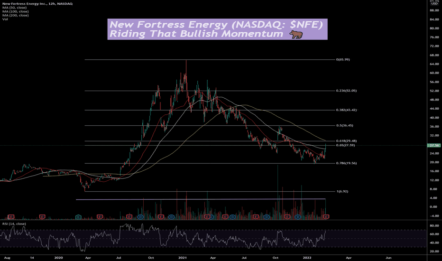
Task: Click the bear emoji in the title banner
Action: click(x=296, y=35)
